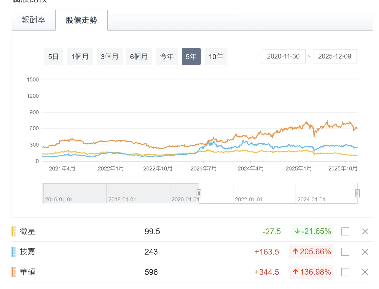The width and height of the screenshot is (379, 289).
Task: Remove 技嘉 from comparison list
Action: tap(365, 252)
